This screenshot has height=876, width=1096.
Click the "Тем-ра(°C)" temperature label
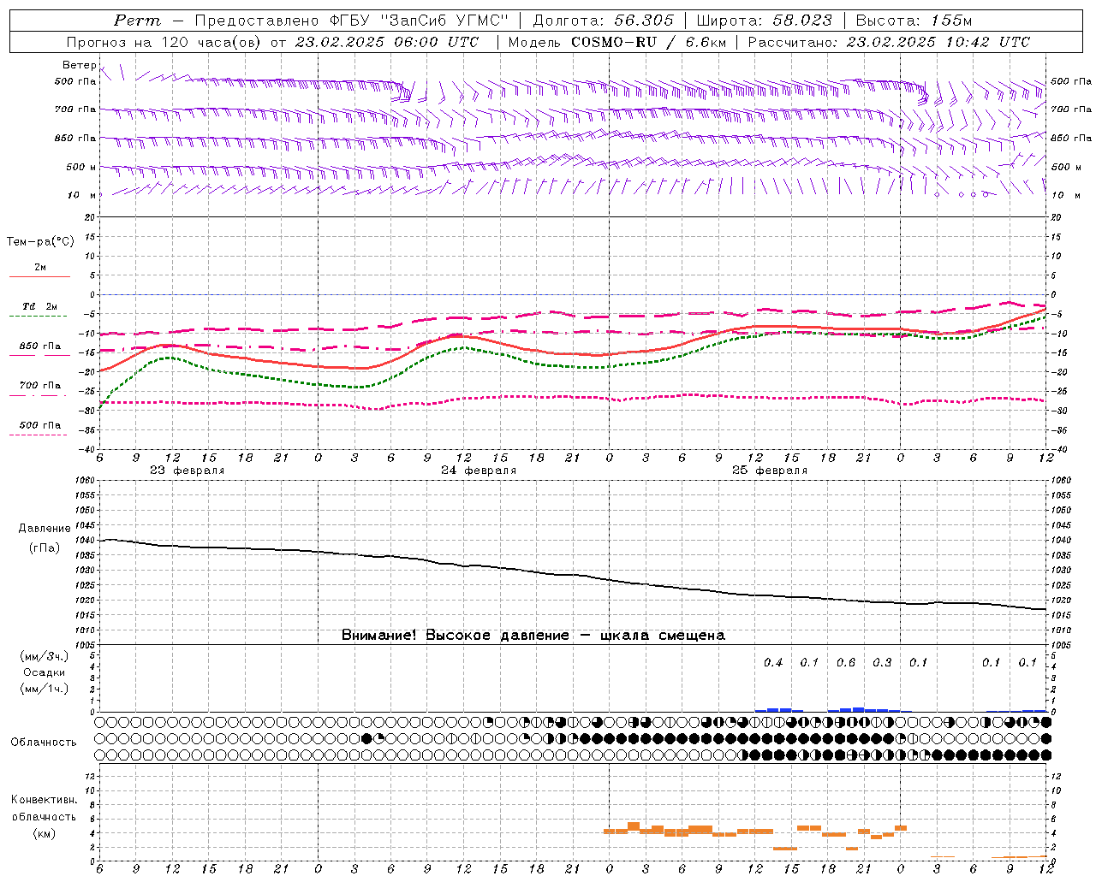[40, 242]
